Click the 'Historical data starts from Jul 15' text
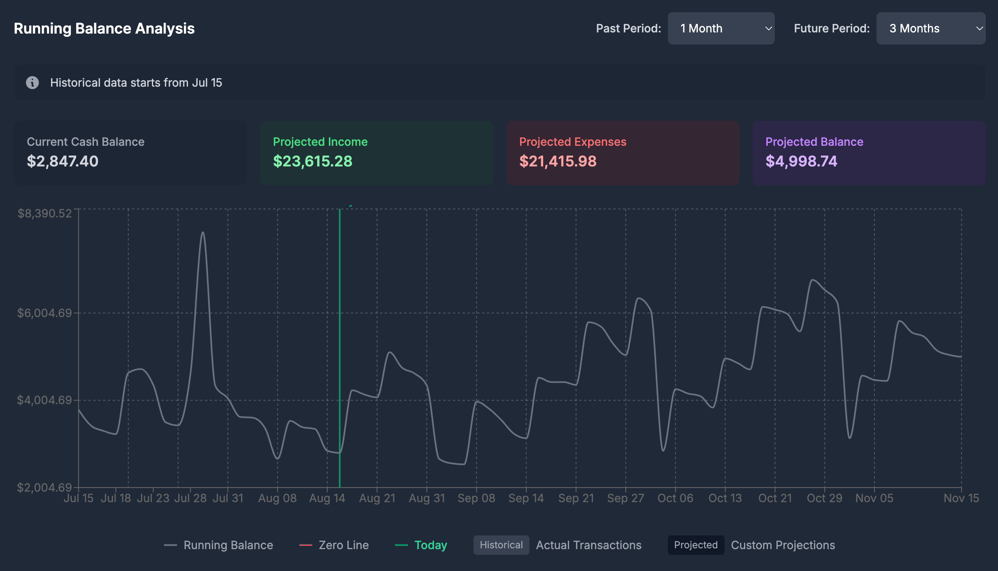This screenshot has height=571, width=998. point(136,83)
